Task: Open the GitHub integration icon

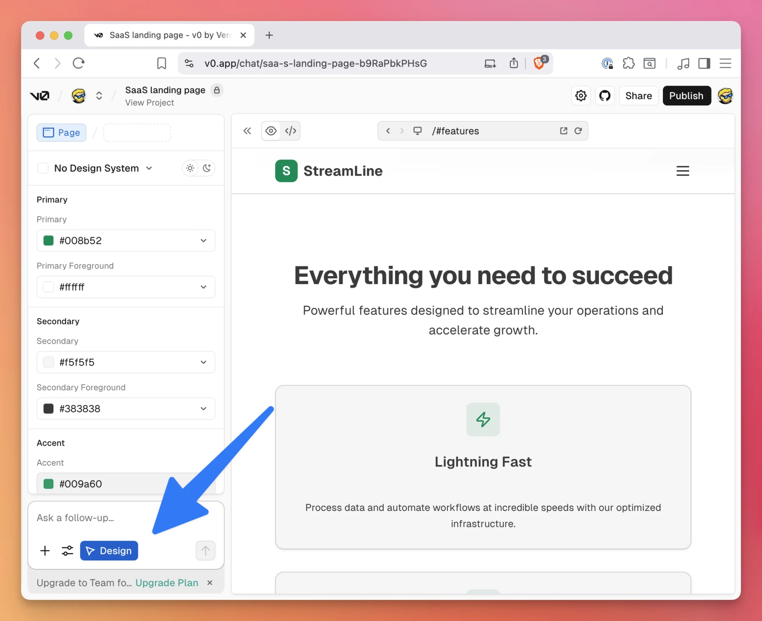Action: [605, 96]
